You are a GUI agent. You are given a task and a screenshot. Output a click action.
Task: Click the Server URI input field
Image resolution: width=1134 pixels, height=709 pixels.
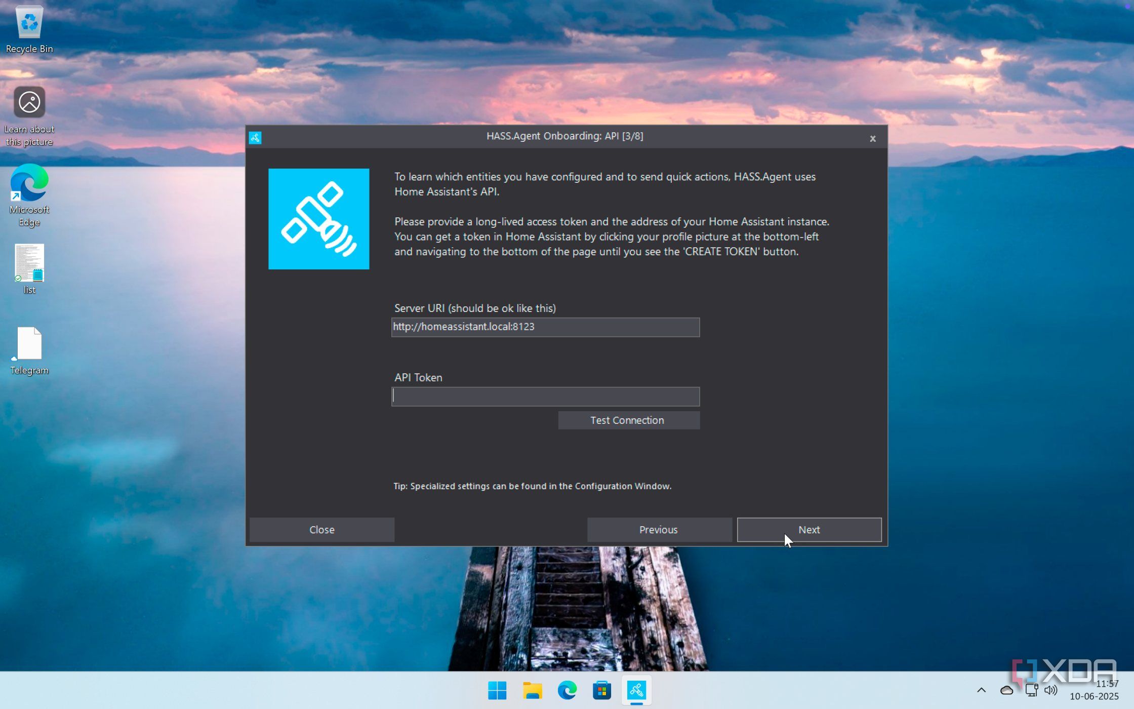click(x=545, y=327)
